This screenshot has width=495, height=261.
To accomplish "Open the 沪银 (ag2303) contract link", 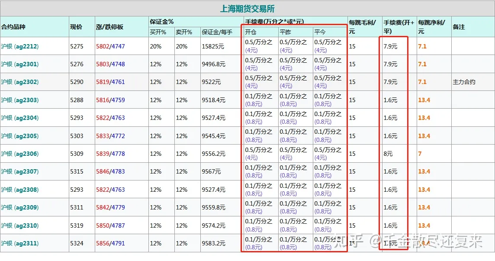I will [19, 100].
